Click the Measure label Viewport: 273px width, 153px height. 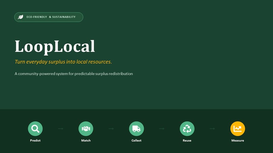click(x=238, y=141)
